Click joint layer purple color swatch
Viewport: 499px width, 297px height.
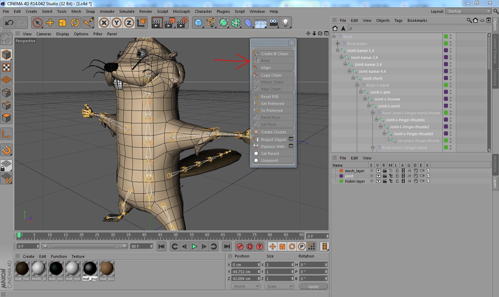click(x=341, y=176)
